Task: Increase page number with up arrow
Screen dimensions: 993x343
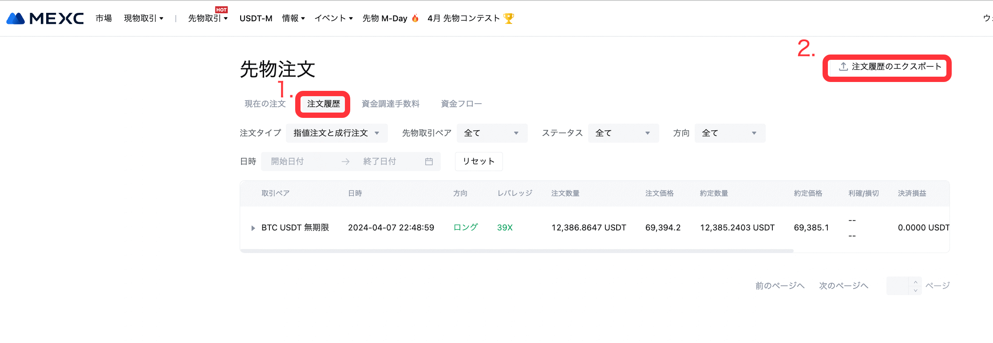Action: point(915,282)
